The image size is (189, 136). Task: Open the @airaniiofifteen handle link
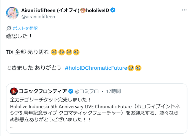coord(38,17)
